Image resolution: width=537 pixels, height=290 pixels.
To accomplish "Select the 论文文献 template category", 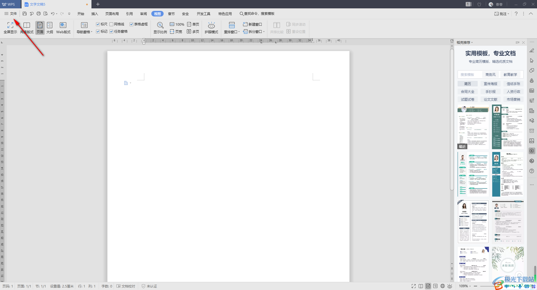I will pyautogui.click(x=490, y=99).
